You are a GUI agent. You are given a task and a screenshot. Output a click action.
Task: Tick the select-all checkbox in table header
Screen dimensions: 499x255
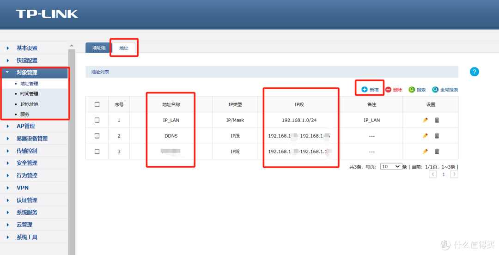[x=97, y=104]
